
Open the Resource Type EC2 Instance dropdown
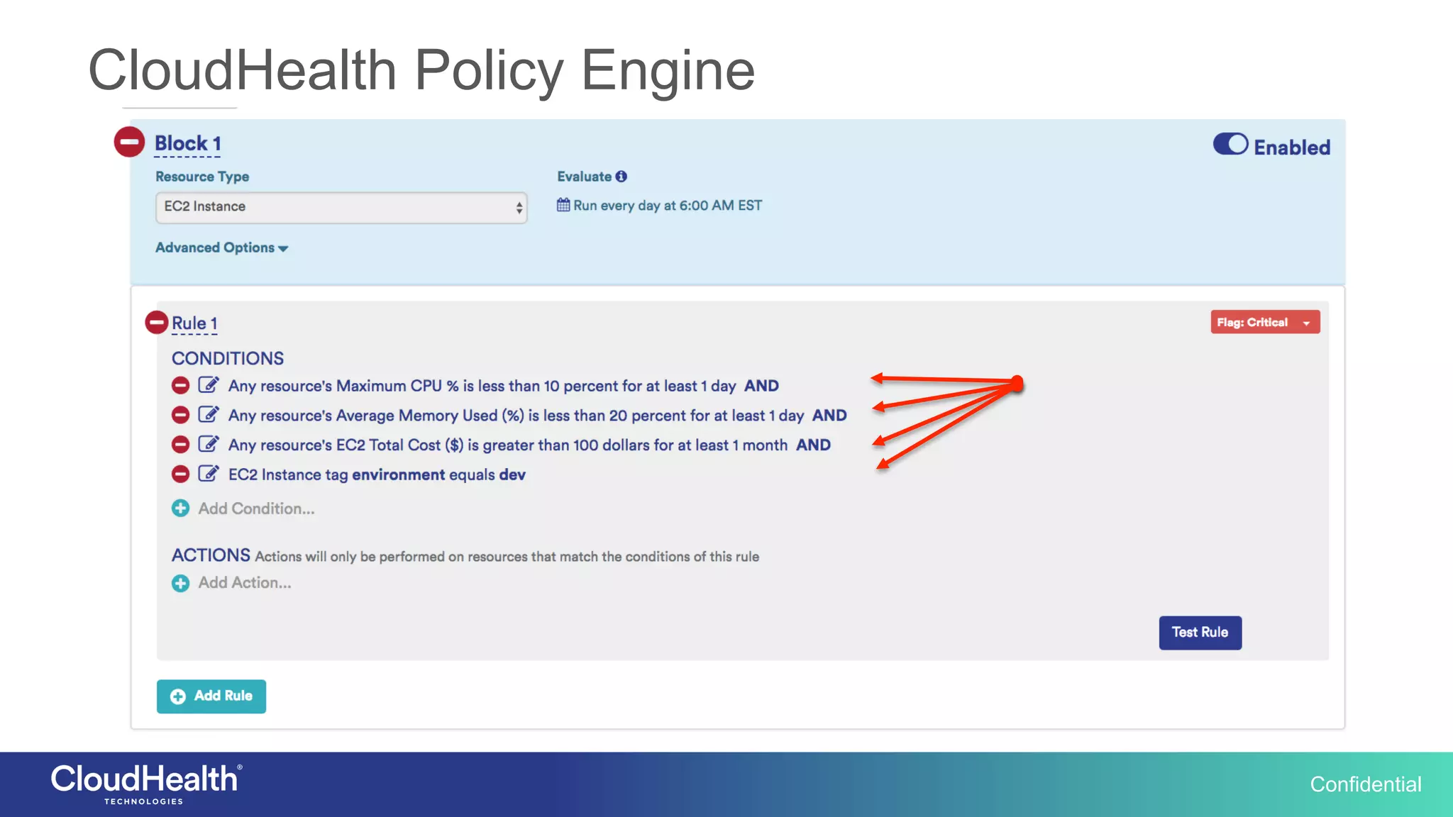tap(341, 207)
